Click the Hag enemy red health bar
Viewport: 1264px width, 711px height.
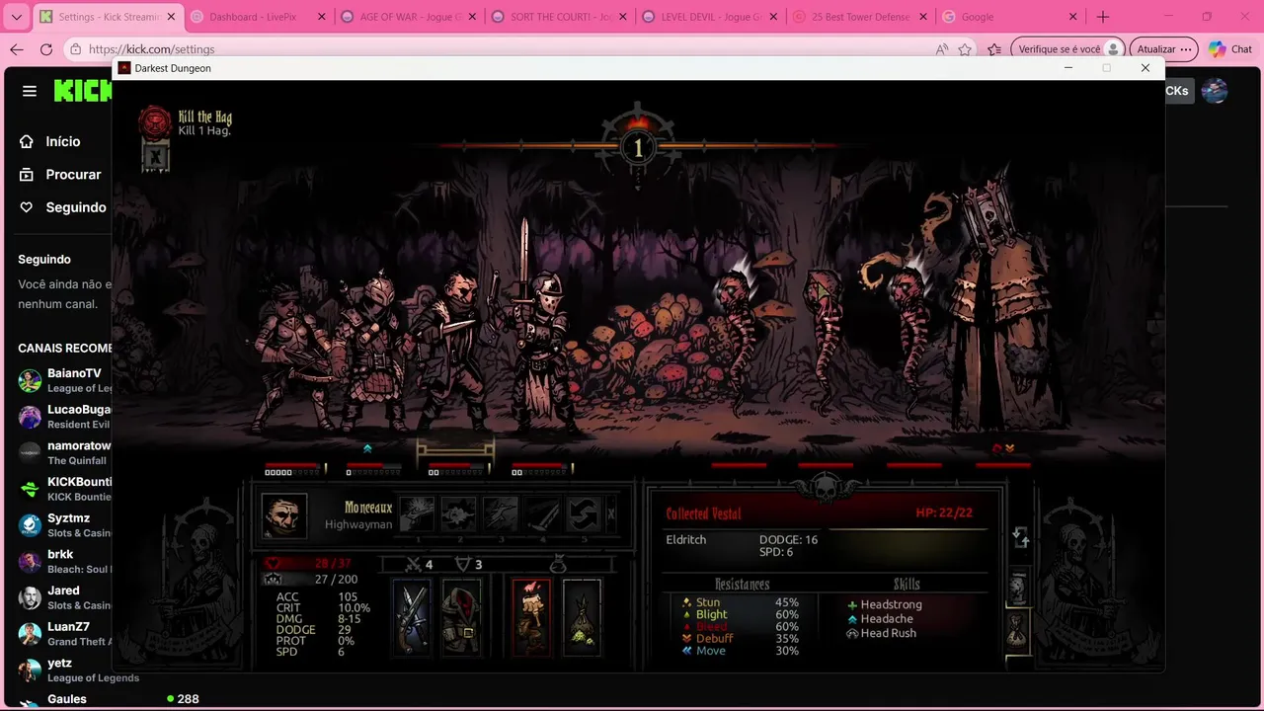click(1002, 465)
